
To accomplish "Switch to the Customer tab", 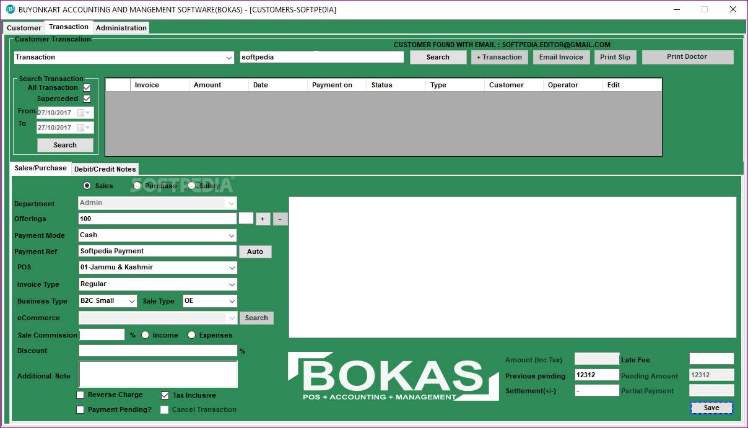I will pos(24,28).
